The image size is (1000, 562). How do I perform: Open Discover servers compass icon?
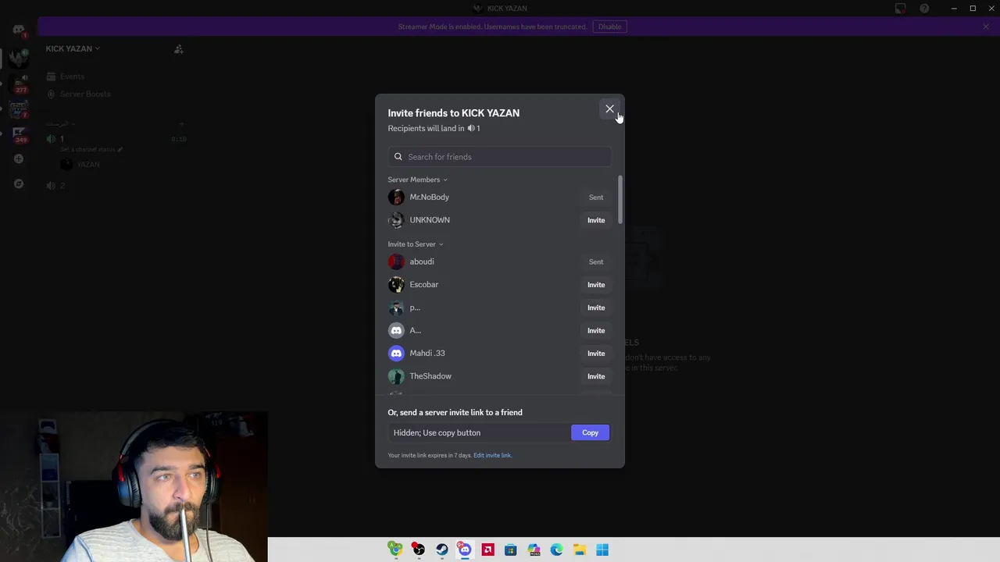[x=19, y=184]
